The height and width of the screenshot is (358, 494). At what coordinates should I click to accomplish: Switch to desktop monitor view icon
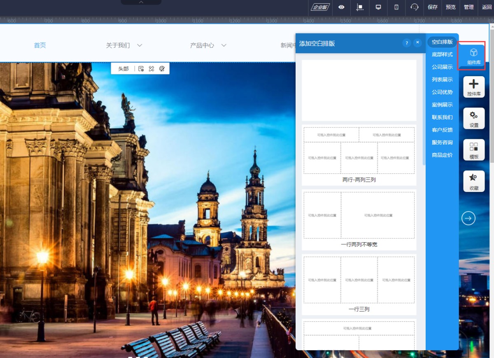coord(378,7)
